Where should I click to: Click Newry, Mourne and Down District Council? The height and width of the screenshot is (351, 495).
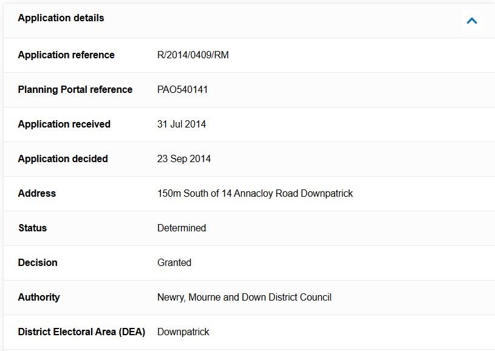tap(244, 297)
